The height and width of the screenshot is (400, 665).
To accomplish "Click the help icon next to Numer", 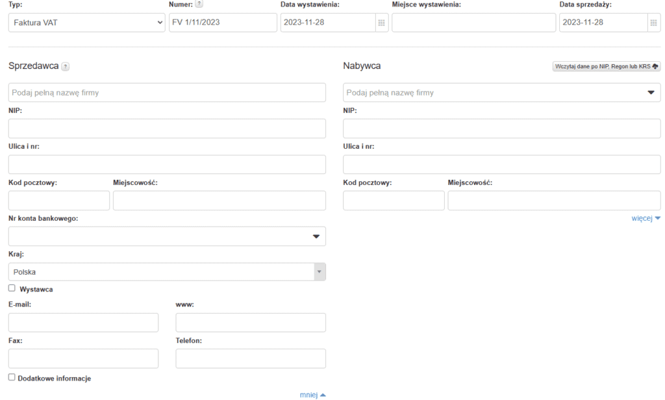I will [199, 5].
